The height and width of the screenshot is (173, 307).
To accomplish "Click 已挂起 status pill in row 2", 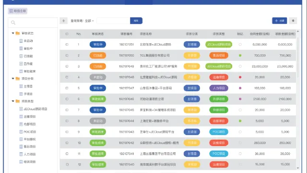I will click(x=98, y=56).
